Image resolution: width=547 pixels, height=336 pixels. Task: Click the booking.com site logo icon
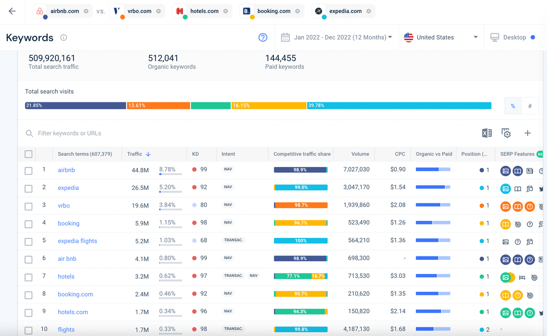pyautogui.click(x=247, y=11)
